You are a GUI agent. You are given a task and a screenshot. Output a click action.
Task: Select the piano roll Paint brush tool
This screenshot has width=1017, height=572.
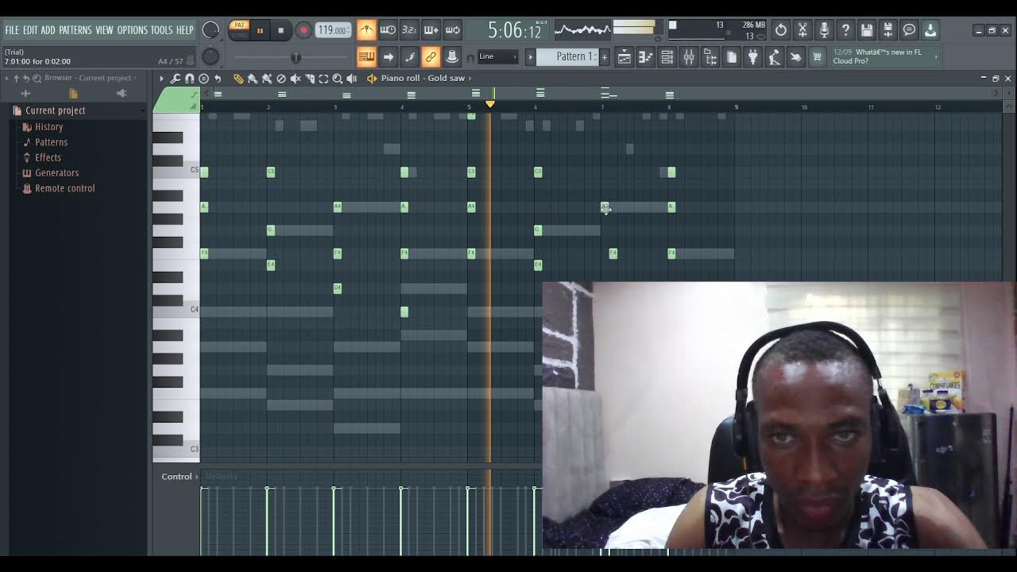click(x=253, y=79)
